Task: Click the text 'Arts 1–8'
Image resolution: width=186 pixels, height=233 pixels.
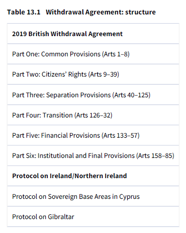Action: [x=116, y=54]
